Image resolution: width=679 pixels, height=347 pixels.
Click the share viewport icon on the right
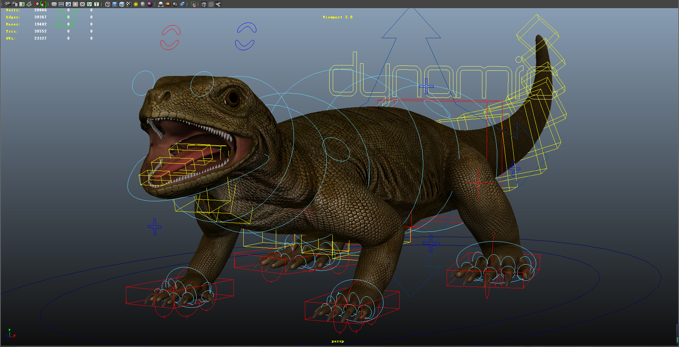[x=217, y=4]
